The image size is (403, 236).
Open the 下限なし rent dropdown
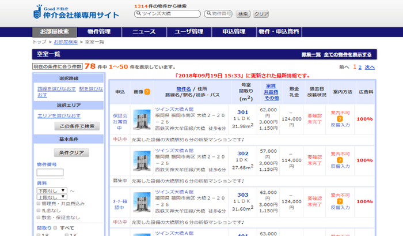point(51,190)
